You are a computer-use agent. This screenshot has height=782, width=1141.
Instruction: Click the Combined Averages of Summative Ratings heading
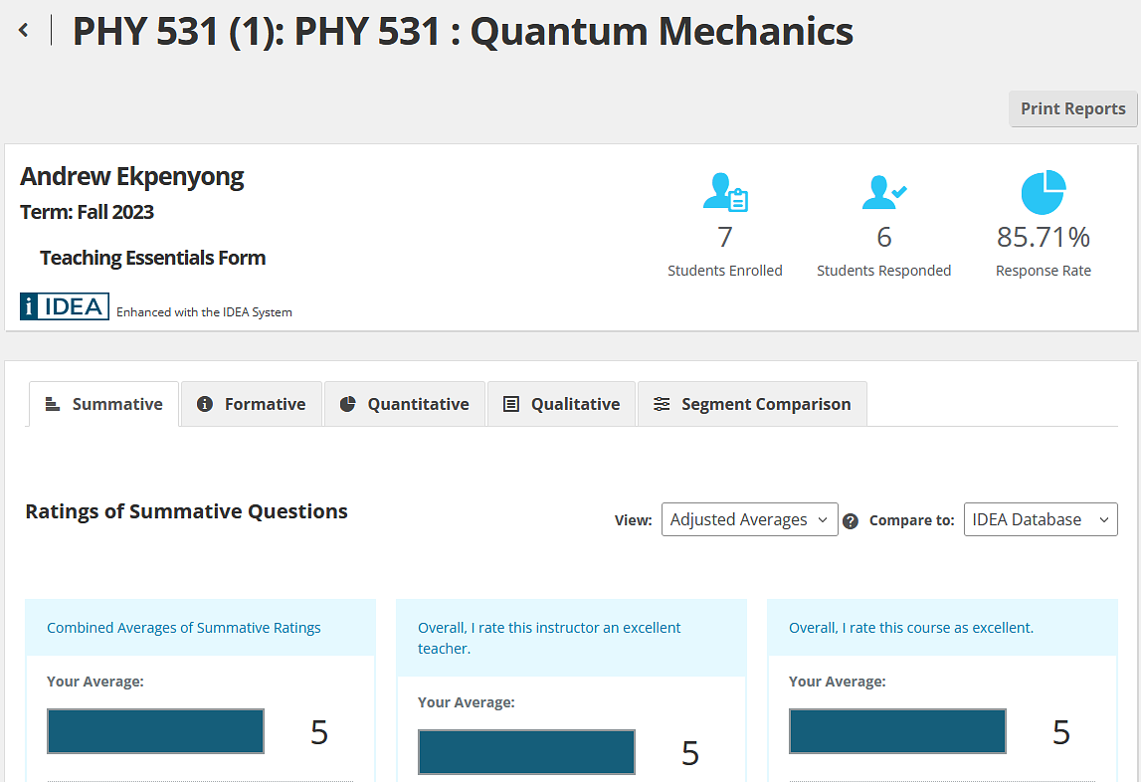(x=184, y=628)
